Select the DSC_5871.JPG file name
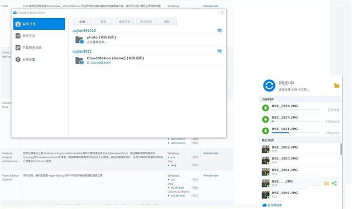352x209 pixels. click(x=285, y=129)
